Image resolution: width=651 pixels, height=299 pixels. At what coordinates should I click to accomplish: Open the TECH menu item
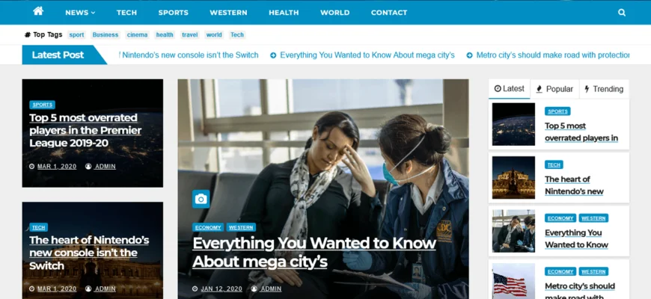click(126, 13)
